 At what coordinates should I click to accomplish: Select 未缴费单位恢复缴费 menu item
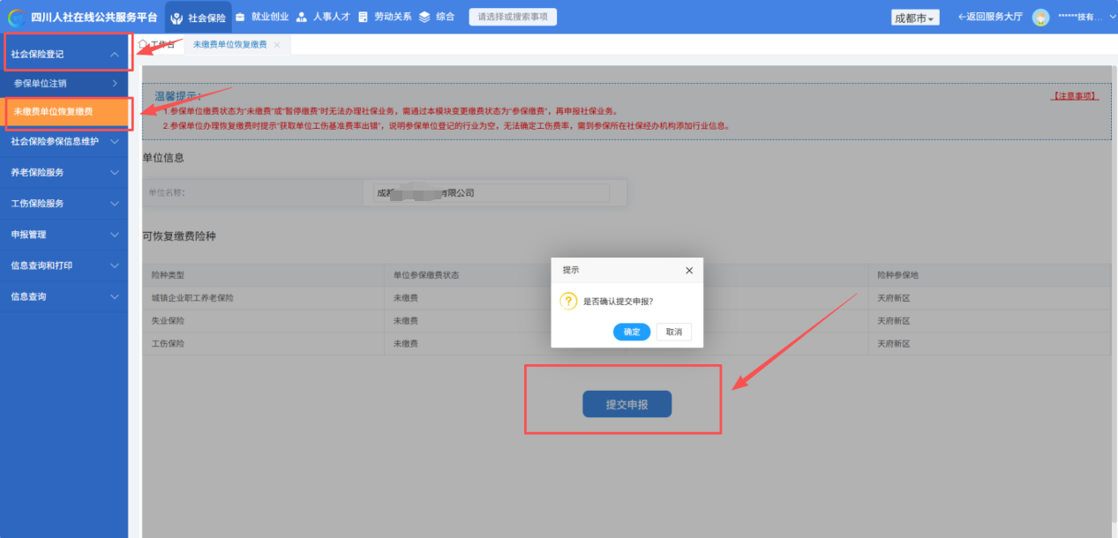[65, 112]
